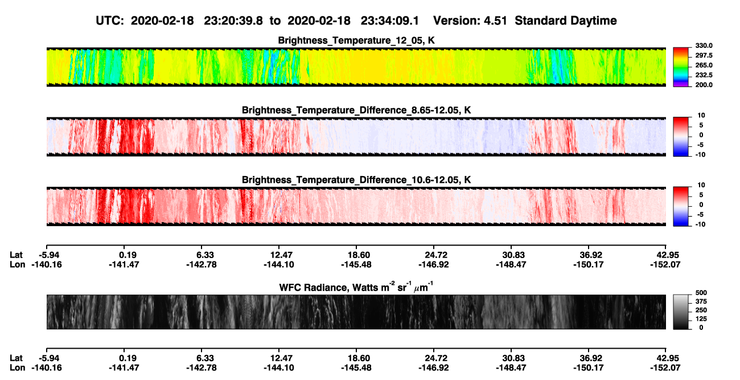Click the '10' label on the 10.6-12.05 color bar

(700, 185)
